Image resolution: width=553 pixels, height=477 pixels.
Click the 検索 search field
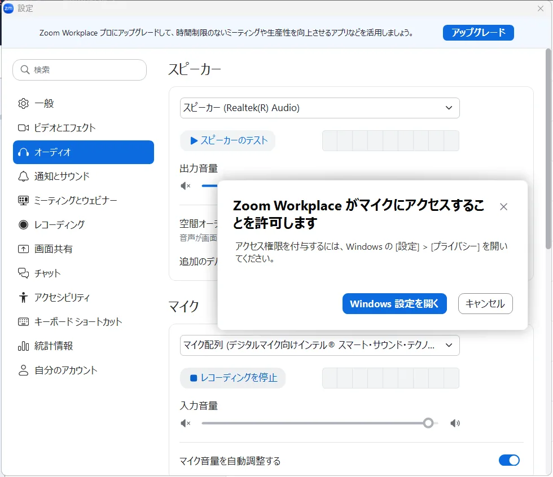(80, 70)
